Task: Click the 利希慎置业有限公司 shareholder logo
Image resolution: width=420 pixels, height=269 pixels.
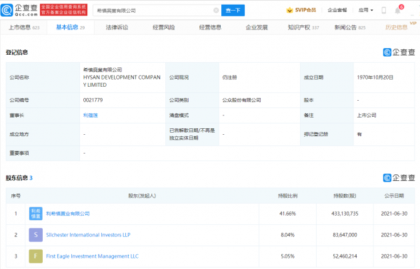Action: [x=35, y=214]
